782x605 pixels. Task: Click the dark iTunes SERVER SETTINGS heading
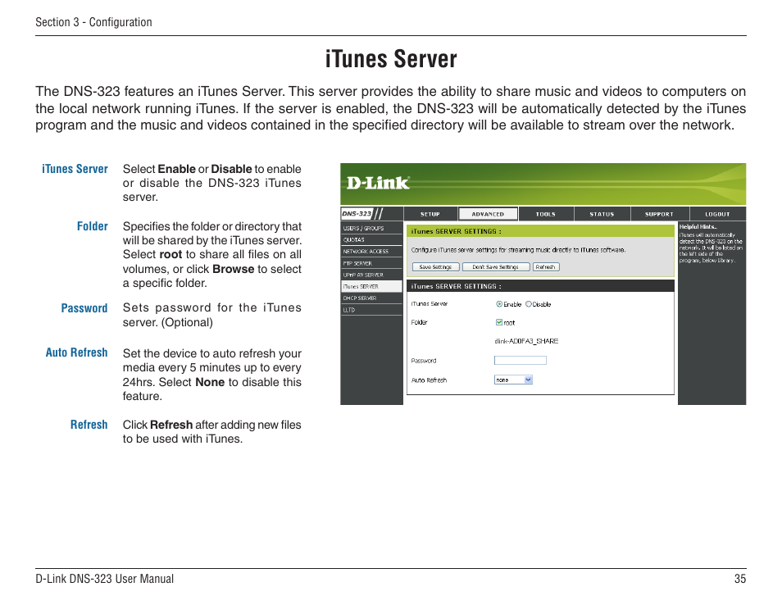457,286
